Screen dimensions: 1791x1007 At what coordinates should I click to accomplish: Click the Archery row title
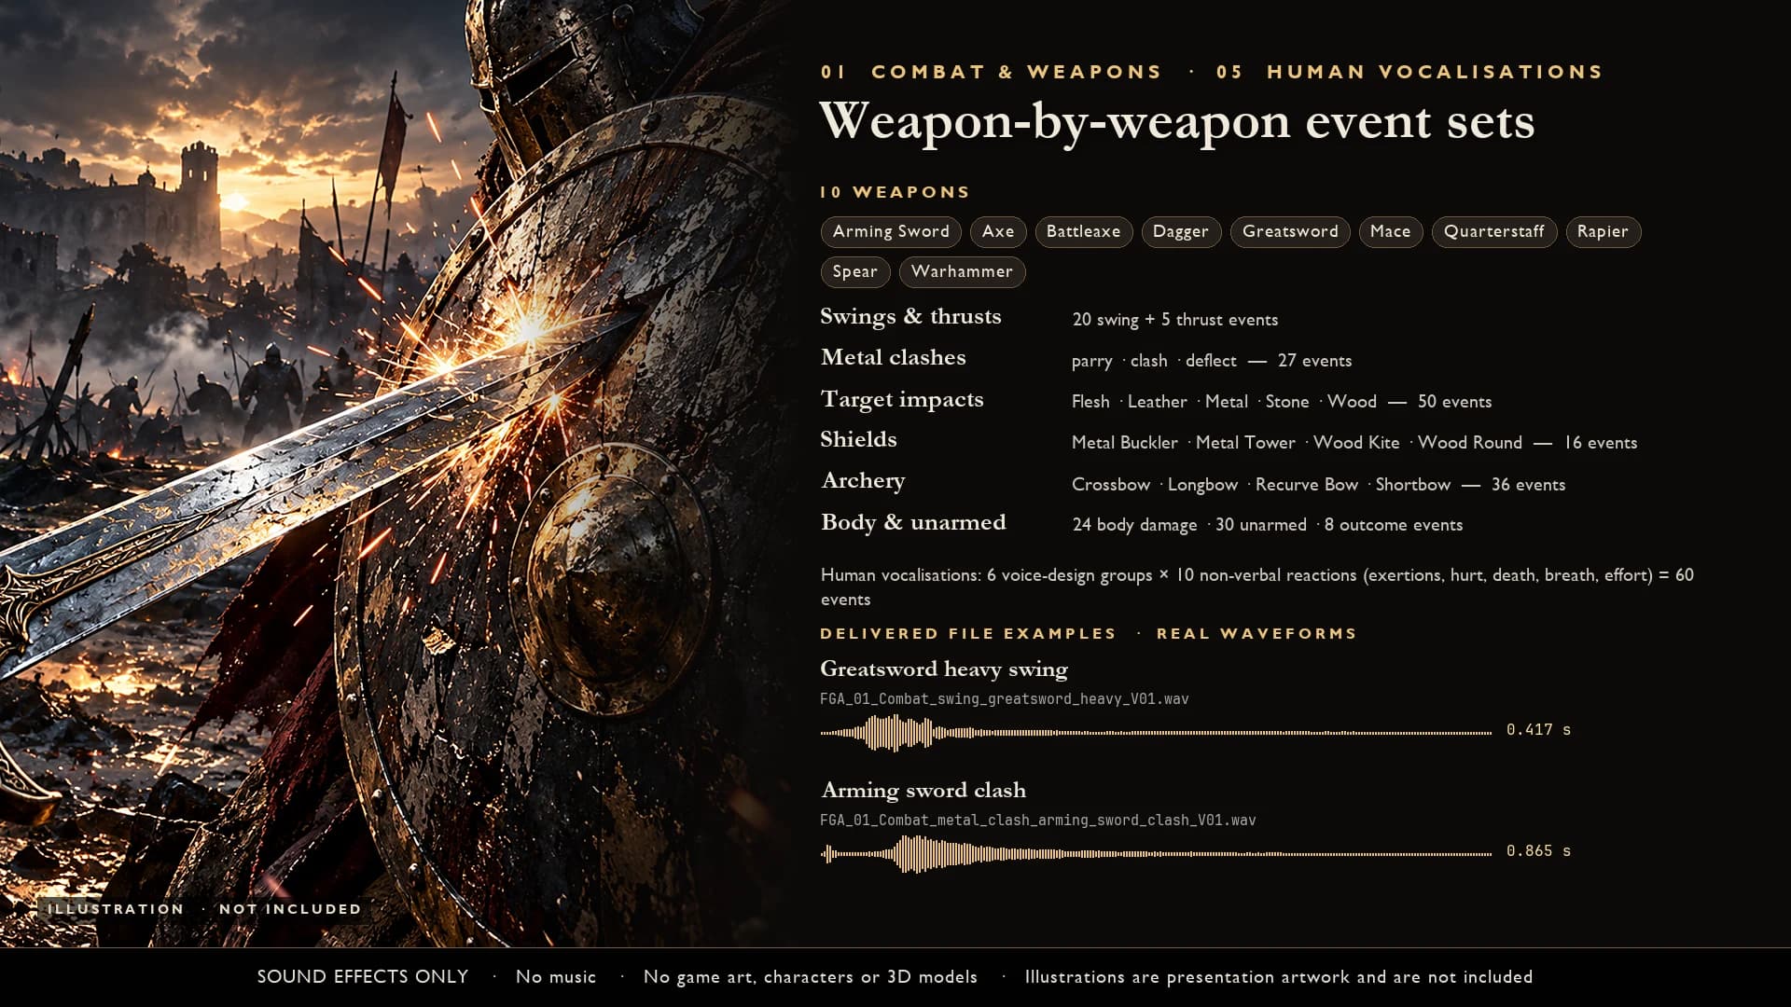click(x=863, y=481)
